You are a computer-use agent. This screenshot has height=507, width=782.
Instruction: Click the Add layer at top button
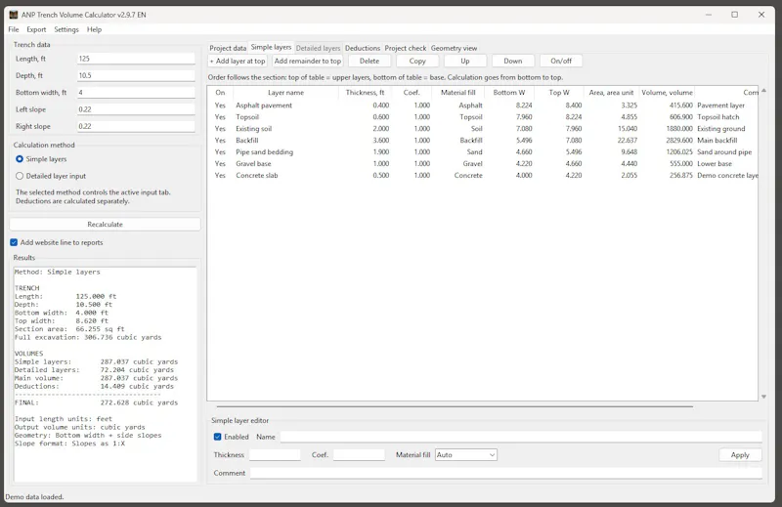[238, 61]
